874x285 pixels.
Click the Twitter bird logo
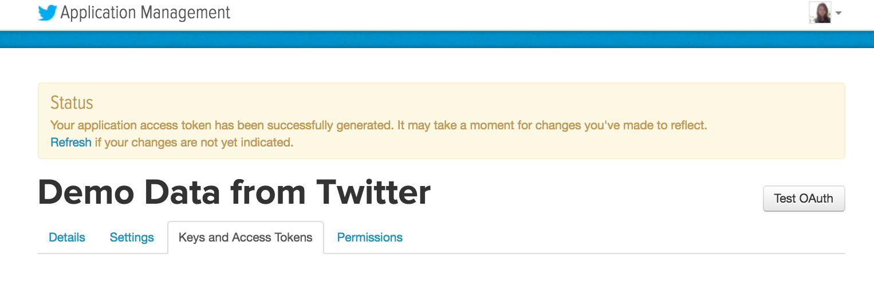(48, 13)
